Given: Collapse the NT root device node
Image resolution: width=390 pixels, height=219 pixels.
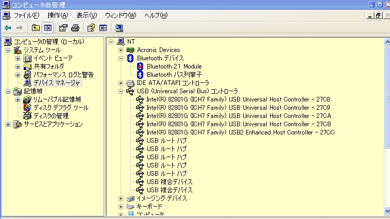Looking at the screenshot, I should coord(111,42).
